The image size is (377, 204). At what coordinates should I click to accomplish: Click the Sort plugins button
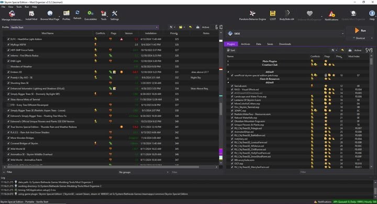(x=231, y=50)
